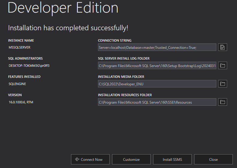Click the INSTANCE NAME label
Image resolution: width=237 pixels, height=168 pixels.
pyautogui.click(x=21, y=40)
